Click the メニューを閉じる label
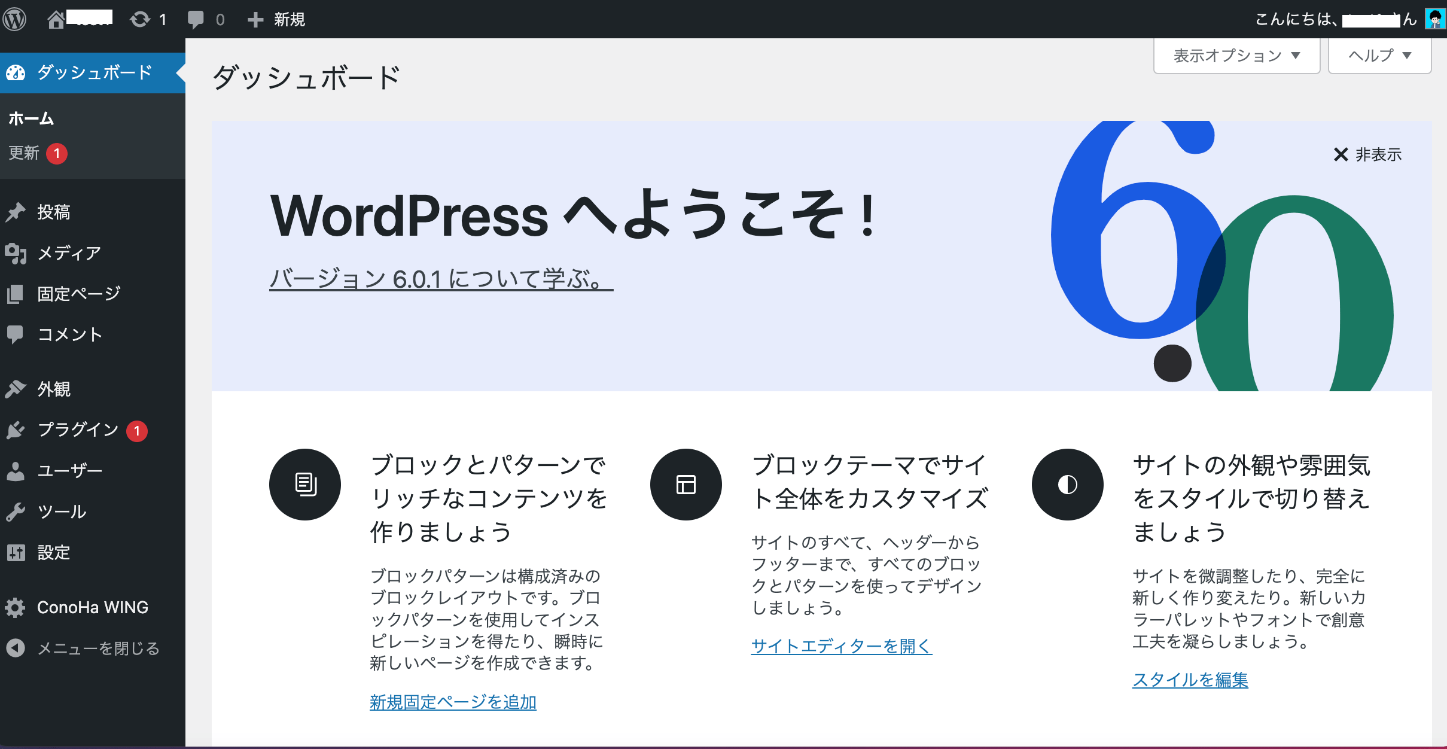Image resolution: width=1447 pixels, height=749 pixels. (x=99, y=648)
